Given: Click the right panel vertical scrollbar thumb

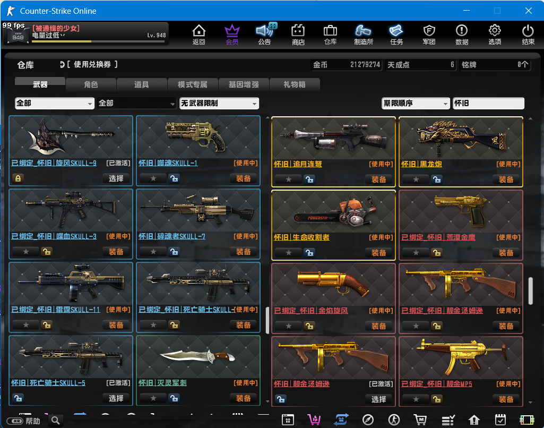Looking at the screenshot, I should point(531,291).
